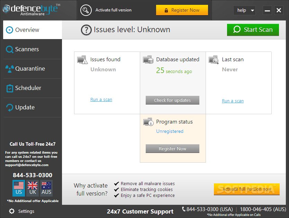This screenshot has width=289, height=218.
Task: Click the Settings gear icon
Action: click(12, 211)
